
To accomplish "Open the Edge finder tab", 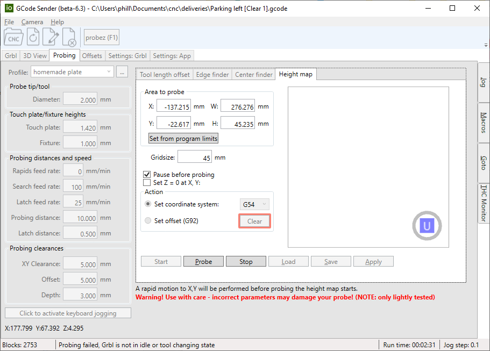I will (x=212, y=75).
